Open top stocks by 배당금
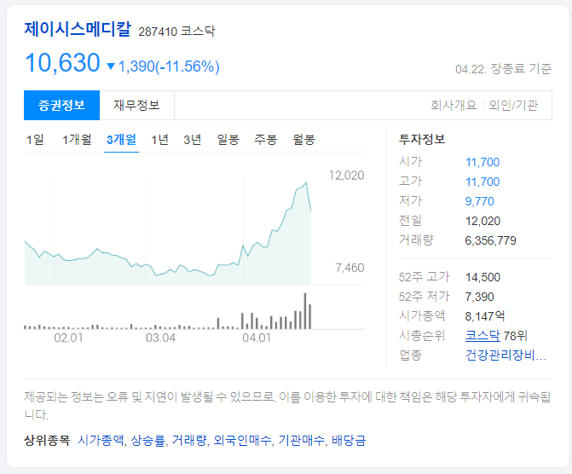Screen dimensions: 572x474 click(349, 440)
